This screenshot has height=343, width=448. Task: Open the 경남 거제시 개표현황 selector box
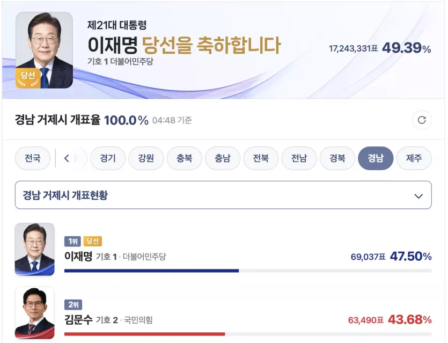(x=223, y=195)
